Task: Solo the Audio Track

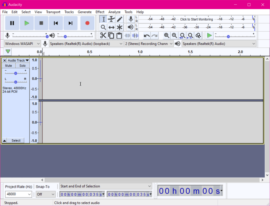Action: tap(22, 66)
